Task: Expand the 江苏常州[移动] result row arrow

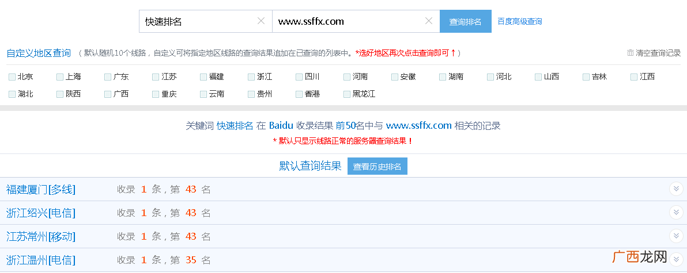Action: pos(676,236)
